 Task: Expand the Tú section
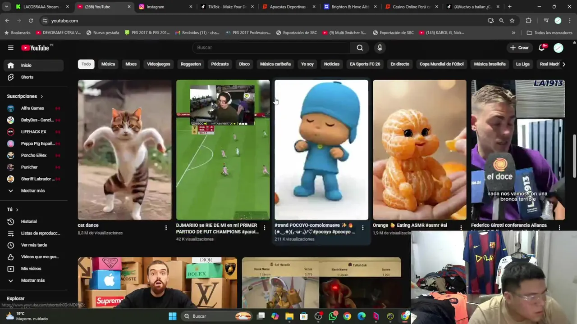[x=13, y=210]
